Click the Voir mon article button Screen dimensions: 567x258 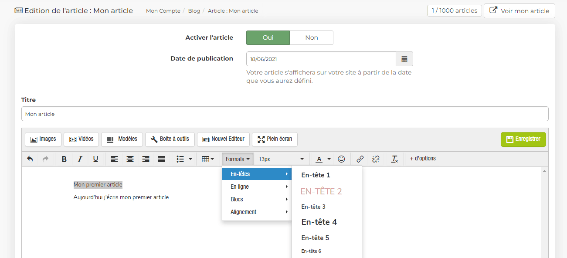coord(519,11)
